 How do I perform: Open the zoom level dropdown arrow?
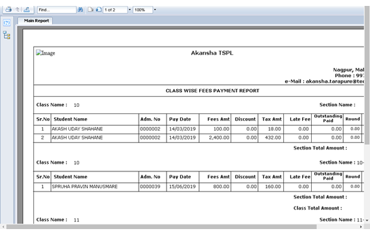[155, 9]
